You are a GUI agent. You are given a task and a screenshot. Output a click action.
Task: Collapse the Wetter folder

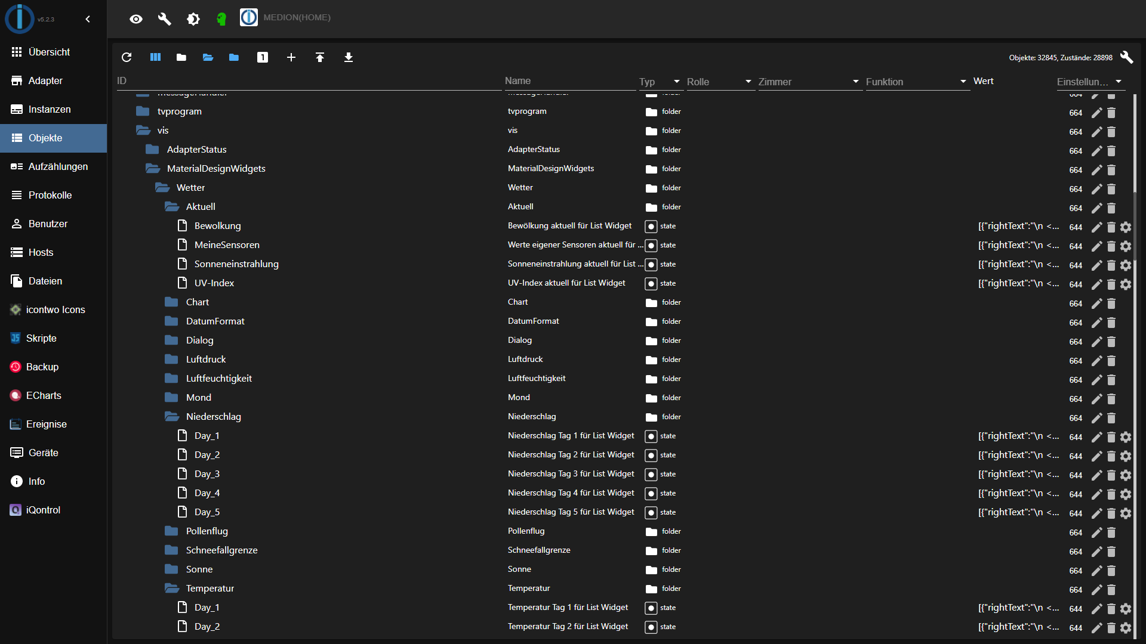162,187
